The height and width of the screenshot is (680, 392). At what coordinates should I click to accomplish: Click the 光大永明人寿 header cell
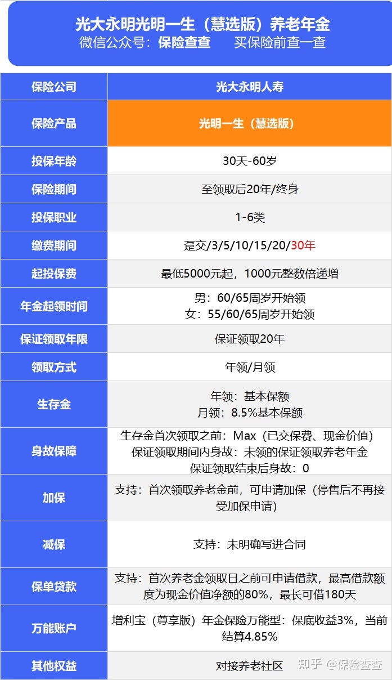250,87
